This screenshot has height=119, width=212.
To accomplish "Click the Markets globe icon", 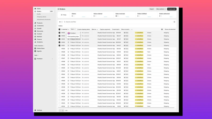I will click(35, 36).
